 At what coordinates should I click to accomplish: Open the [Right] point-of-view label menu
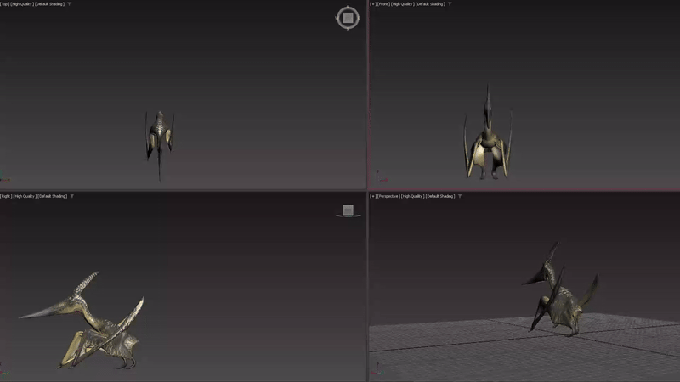6,196
